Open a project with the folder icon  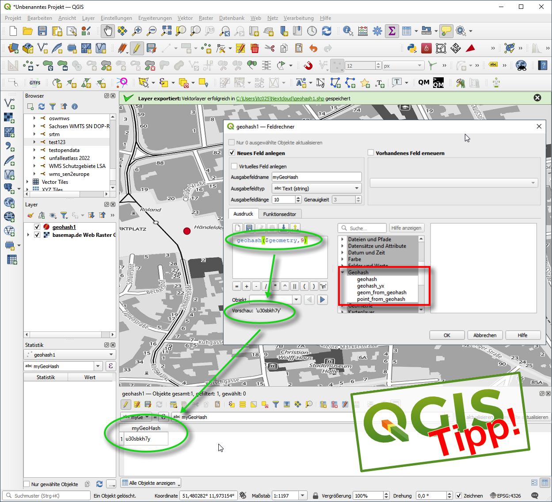tap(27, 31)
